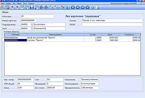This screenshot has width=145, height=98.
Task: Click the Инв. номер field
Action: (x=26, y=80)
